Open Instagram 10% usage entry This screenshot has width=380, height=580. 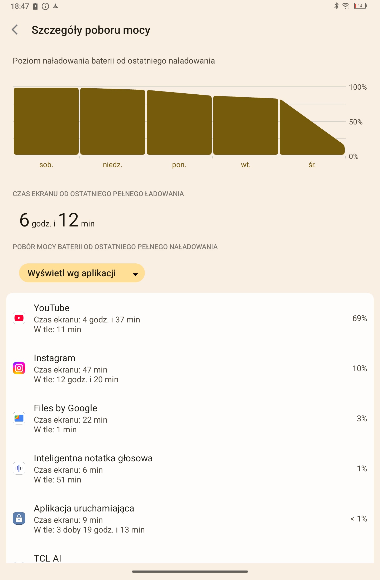coord(190,368)
